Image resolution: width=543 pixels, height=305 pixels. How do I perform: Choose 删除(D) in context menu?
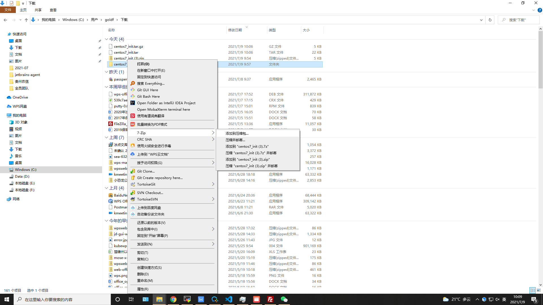[x=172, y=274]
